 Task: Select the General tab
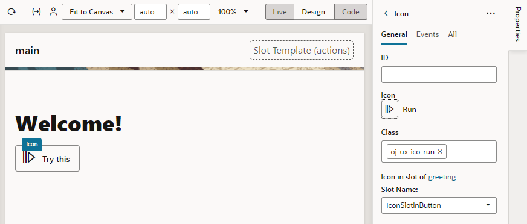[x=394, y=34]
